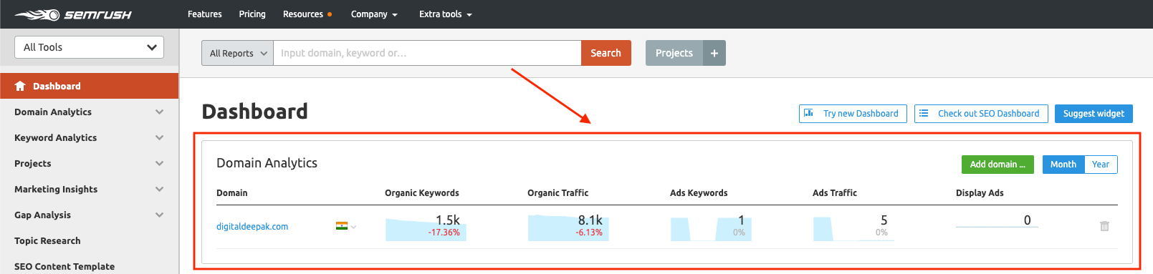Click the SEO Dashboard list icon
Viewport: 1153px width, 274px height.
point(924,113)
